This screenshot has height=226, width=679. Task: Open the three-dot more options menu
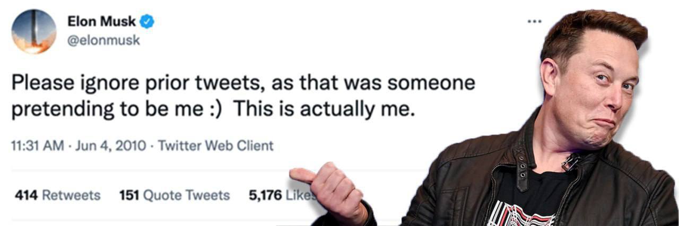[x=534, y=22]
